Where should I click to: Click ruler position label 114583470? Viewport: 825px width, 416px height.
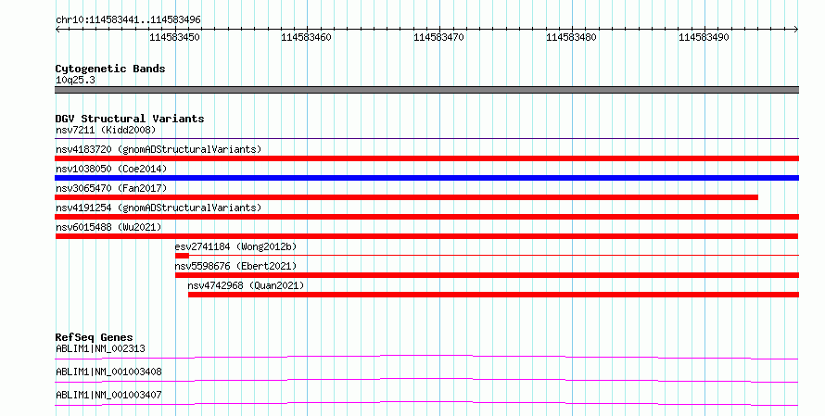pos(438,37)
